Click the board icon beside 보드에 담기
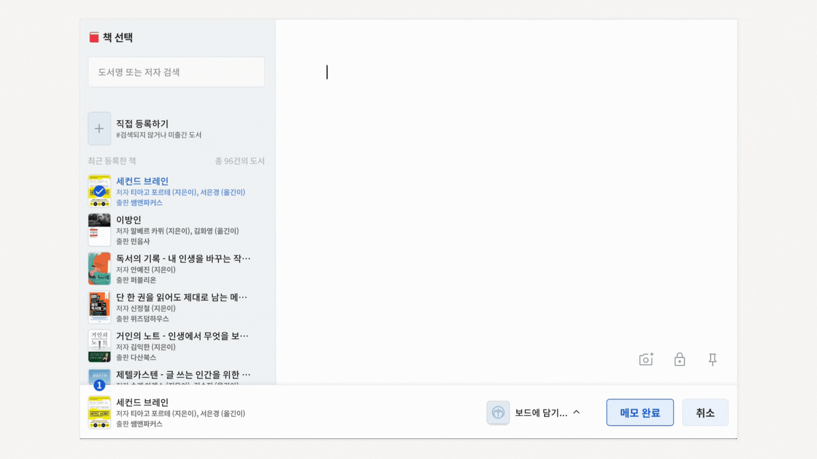 coord(498,412)
